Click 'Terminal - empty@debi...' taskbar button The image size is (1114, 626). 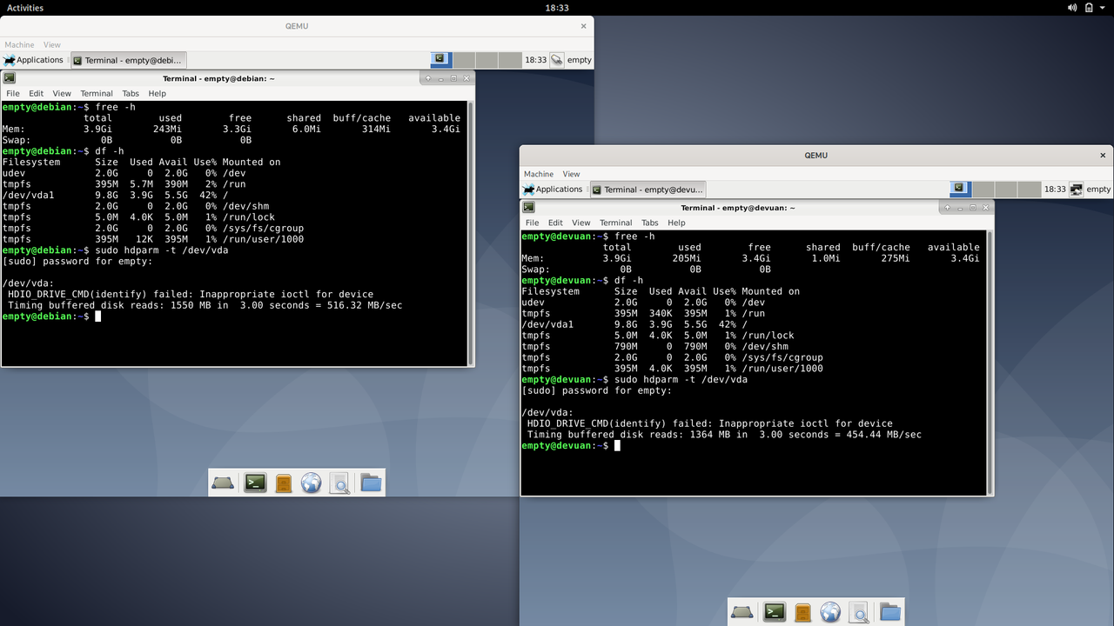tap(128, 60)
